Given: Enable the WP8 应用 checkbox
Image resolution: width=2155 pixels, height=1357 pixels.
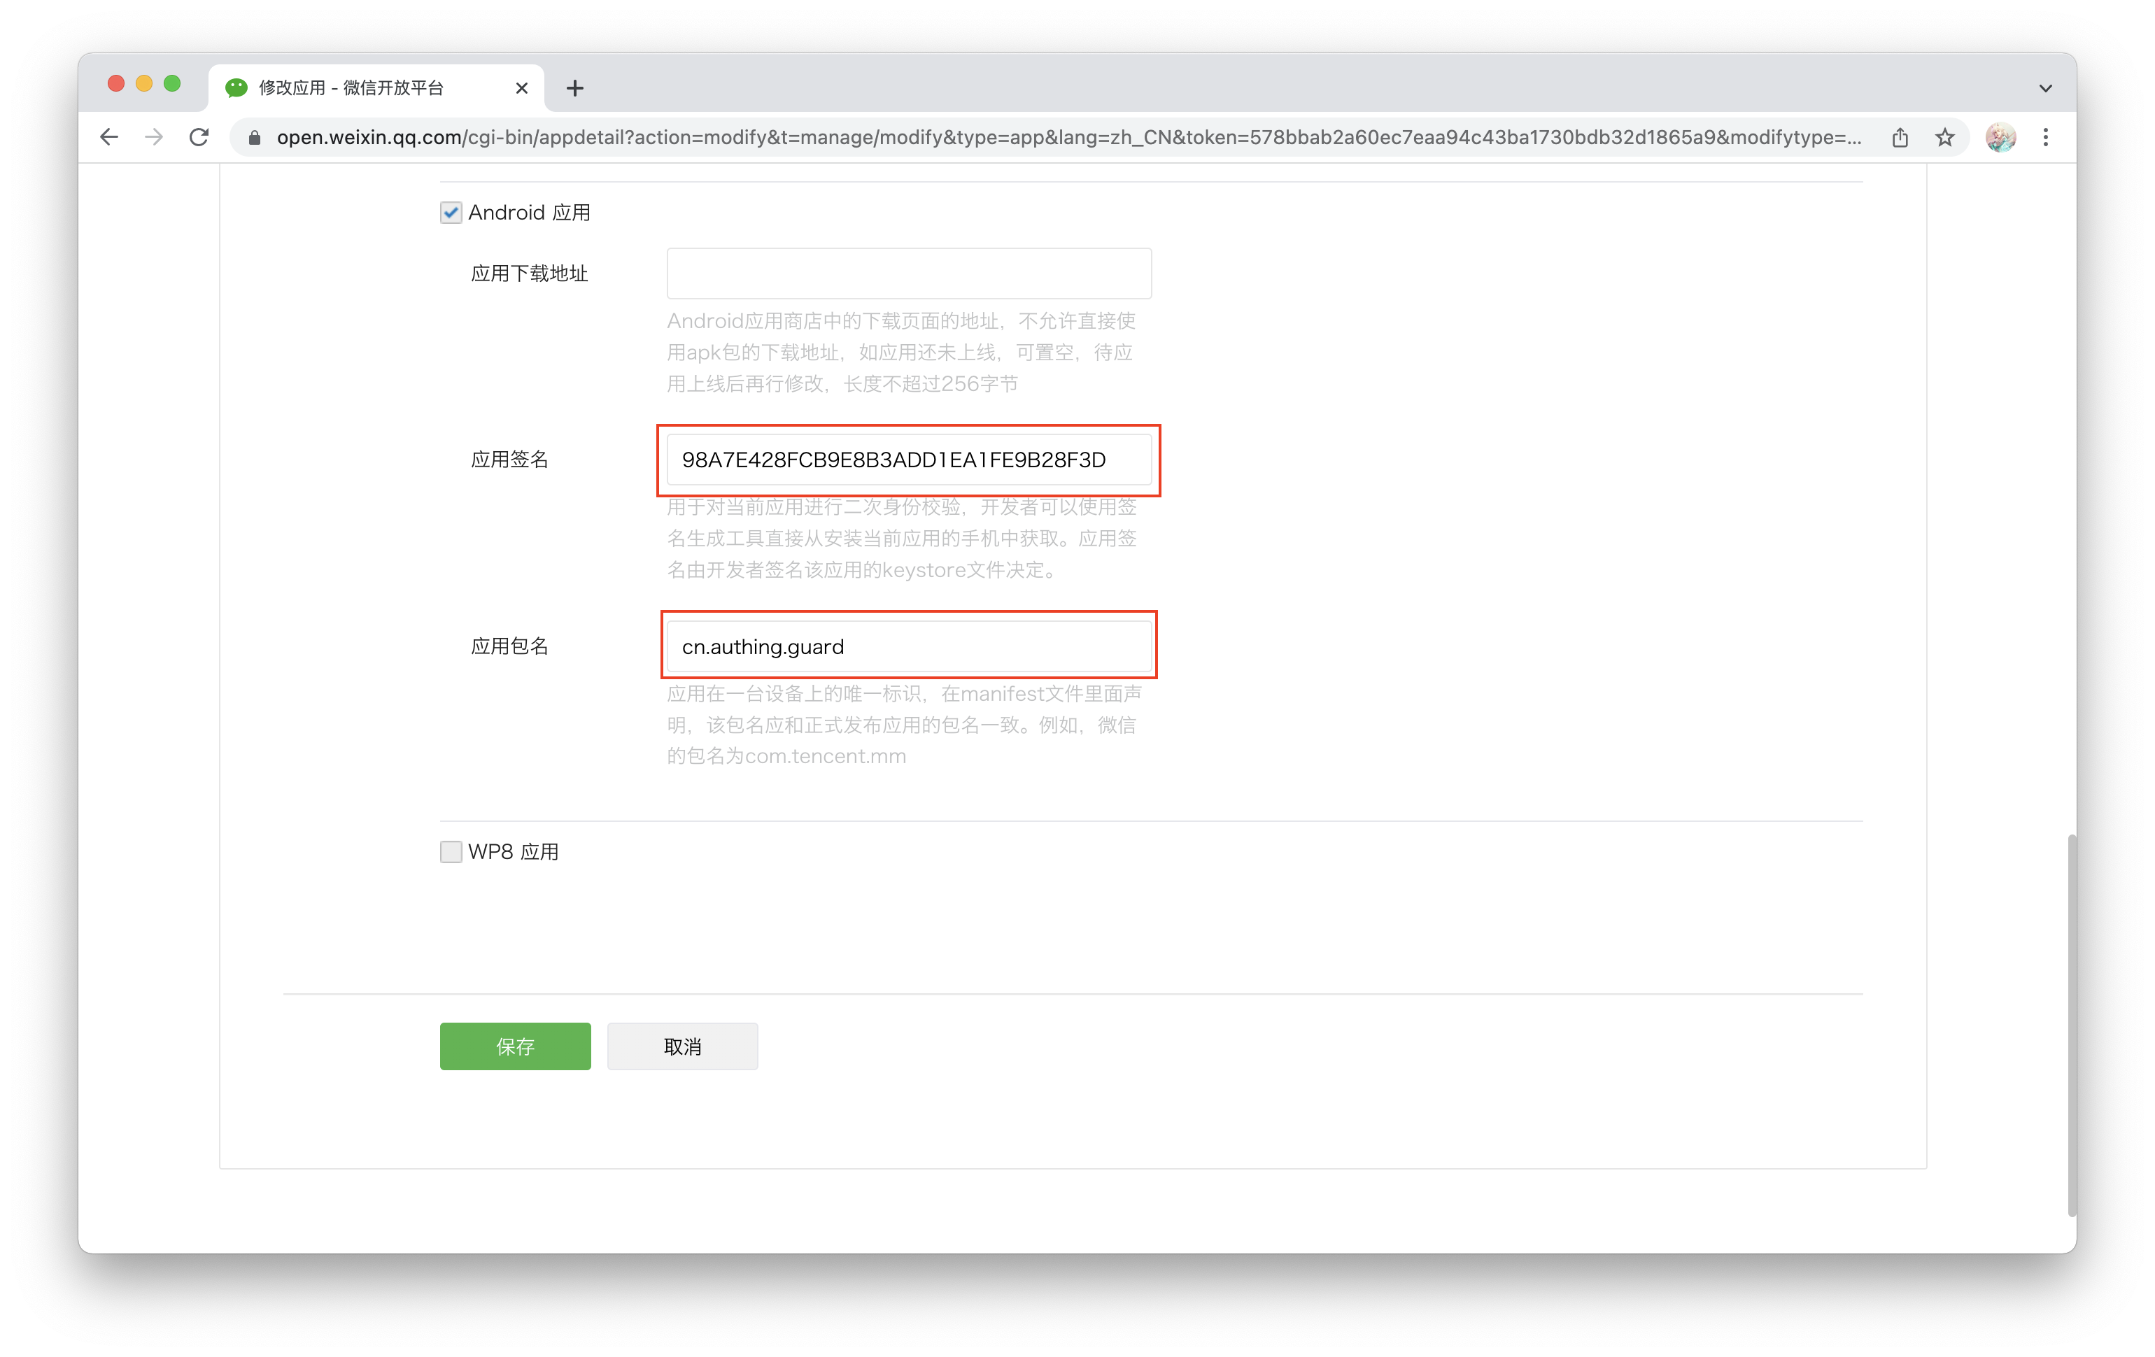Looking at the screenshot, I should pyautogui.click(x=451, y=851).
